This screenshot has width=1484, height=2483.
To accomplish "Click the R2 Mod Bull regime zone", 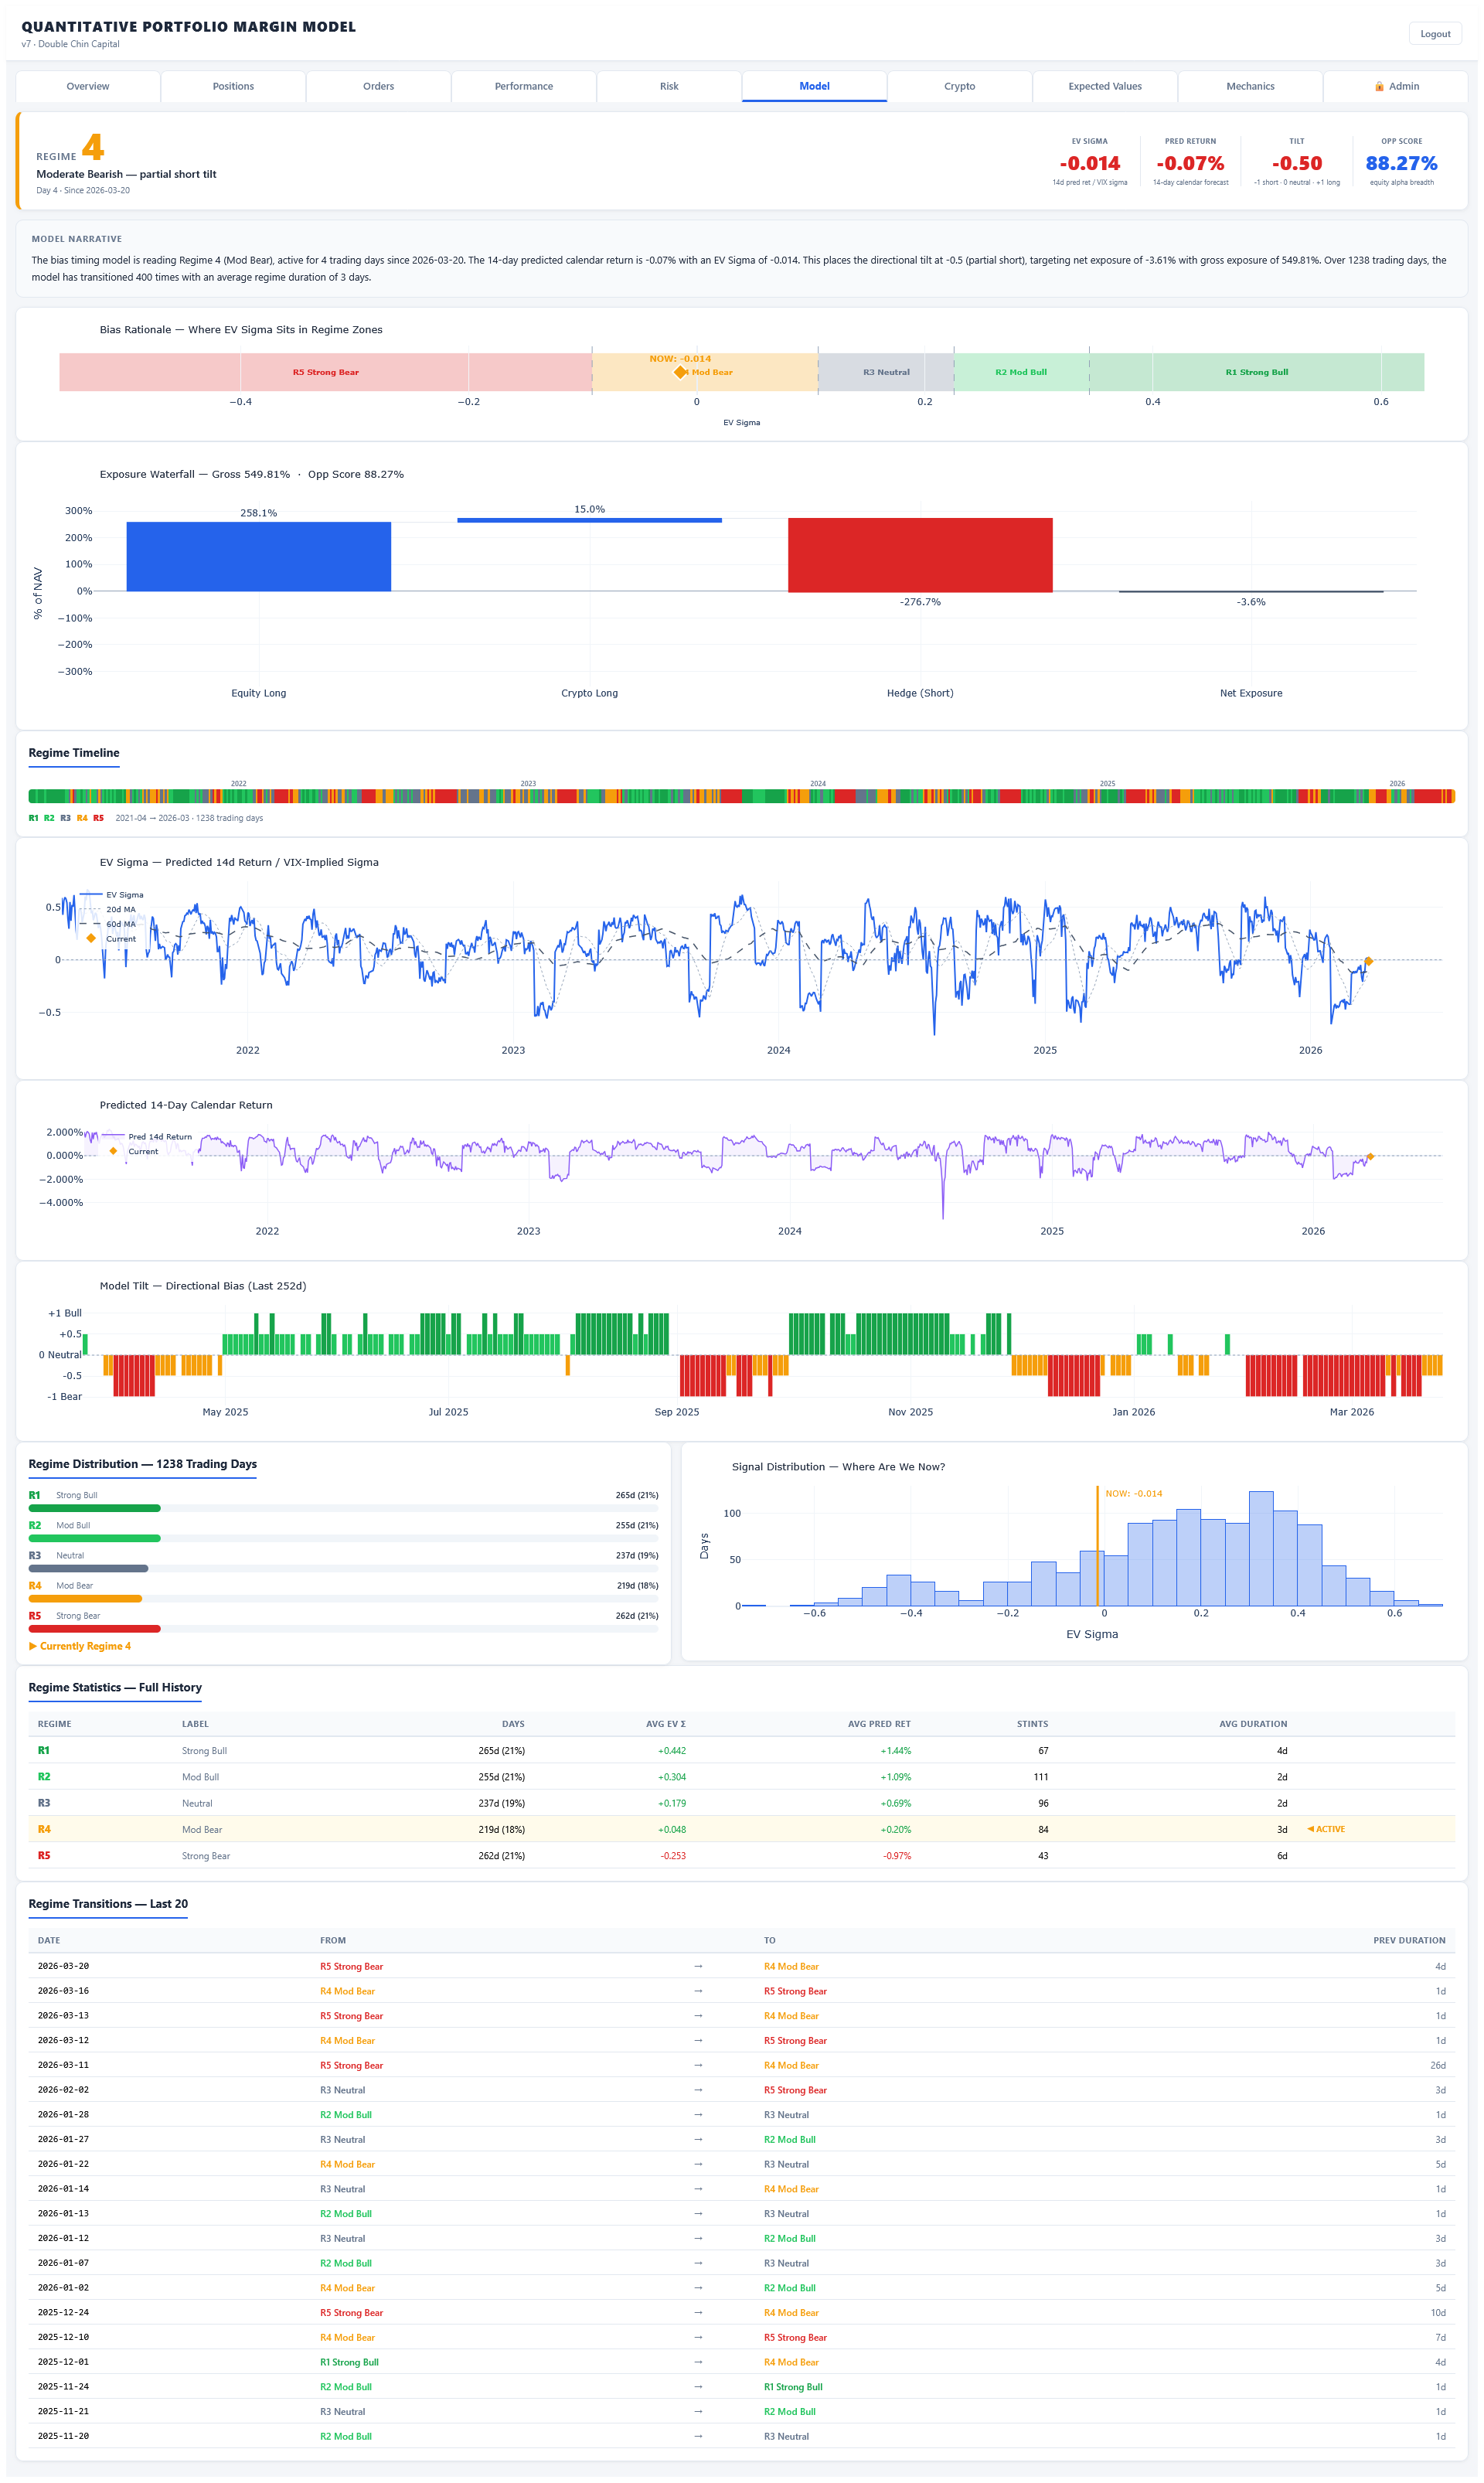I will pyautogui.click(x=1021, y=372).
